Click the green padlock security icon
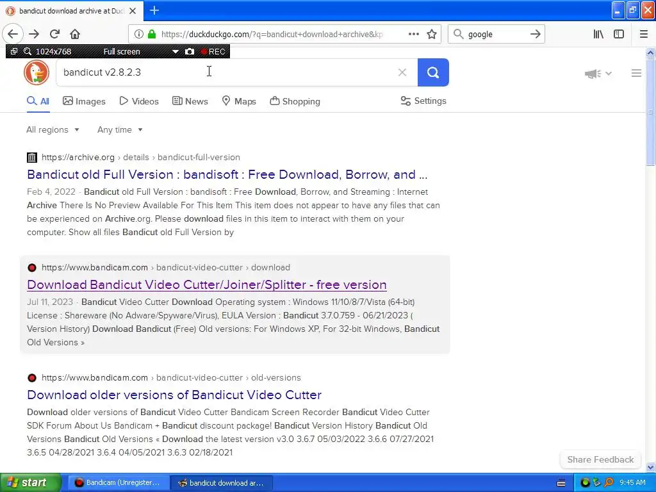Image resolution: width=656 pixels, height=492 pixels. click(152, 35)
